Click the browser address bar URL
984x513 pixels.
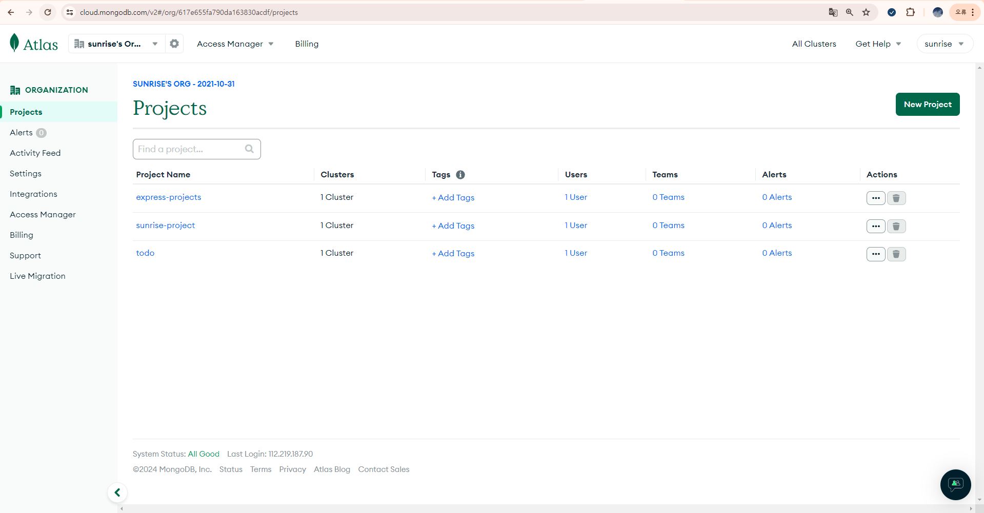[x=189, y=12]
